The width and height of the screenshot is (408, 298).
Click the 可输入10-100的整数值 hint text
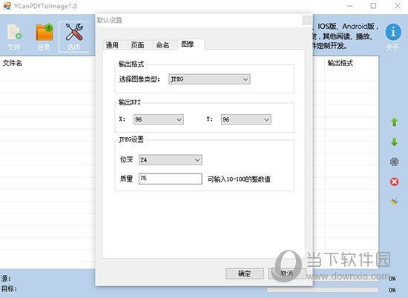pyautogui.click(x=239, y=179)
